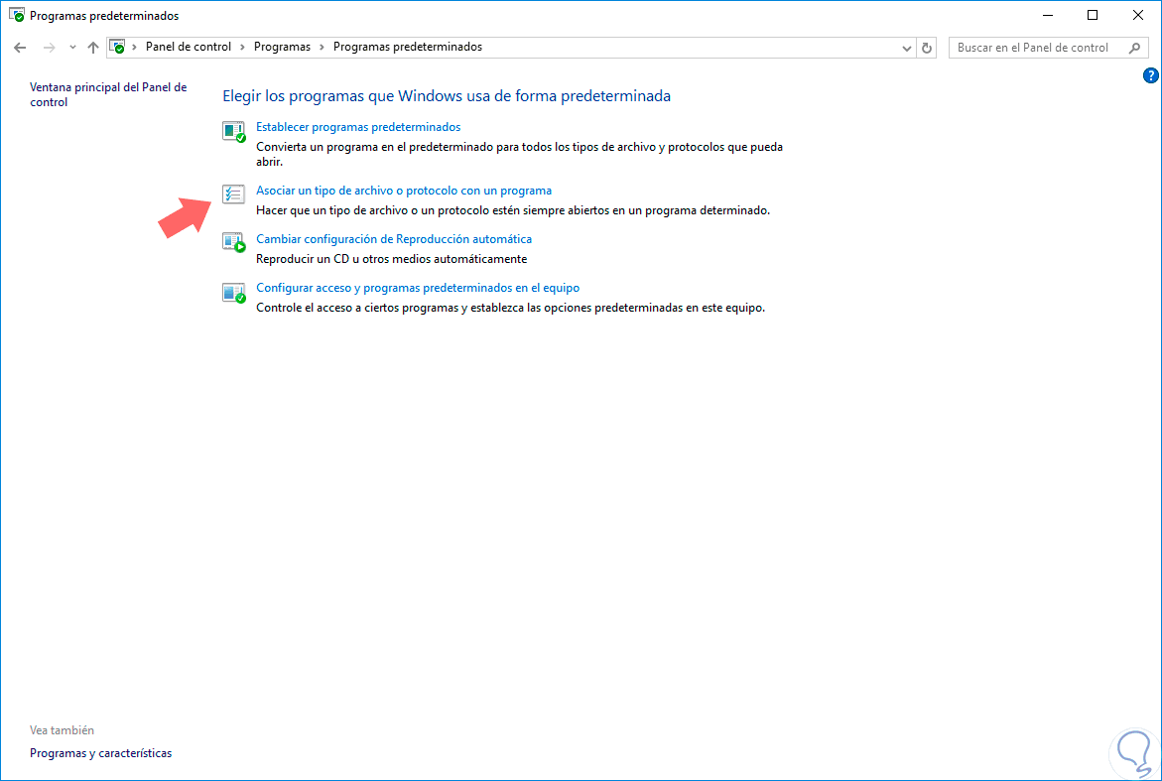Expand chevron after Programas breadcrumb
Viewport: 1162px width, 781px height.
(x=322, y=48)
